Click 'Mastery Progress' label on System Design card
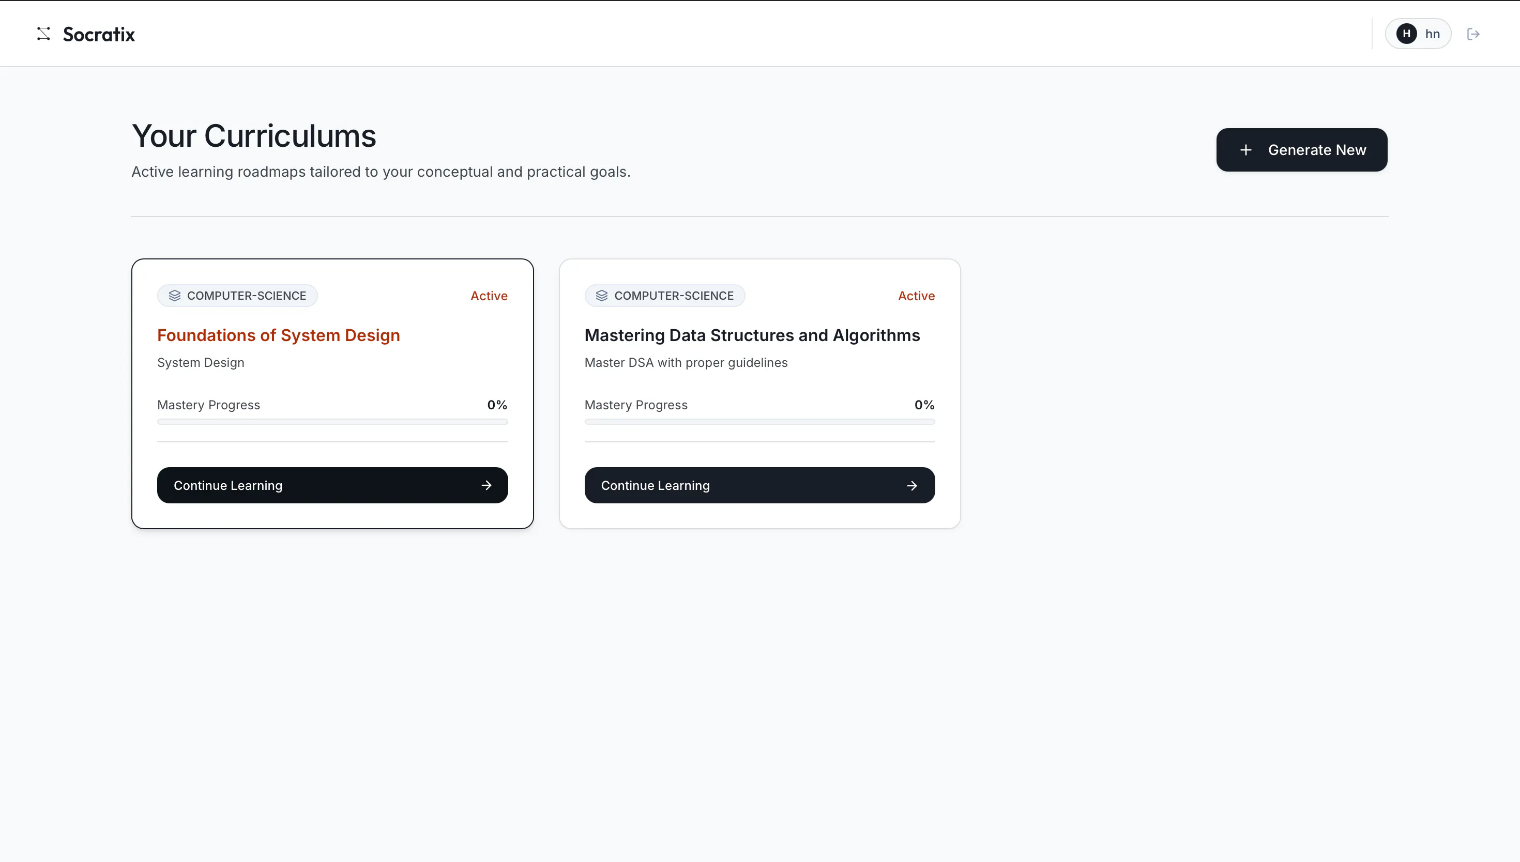Screen dimensions: 1520x862 coord(208,405)
